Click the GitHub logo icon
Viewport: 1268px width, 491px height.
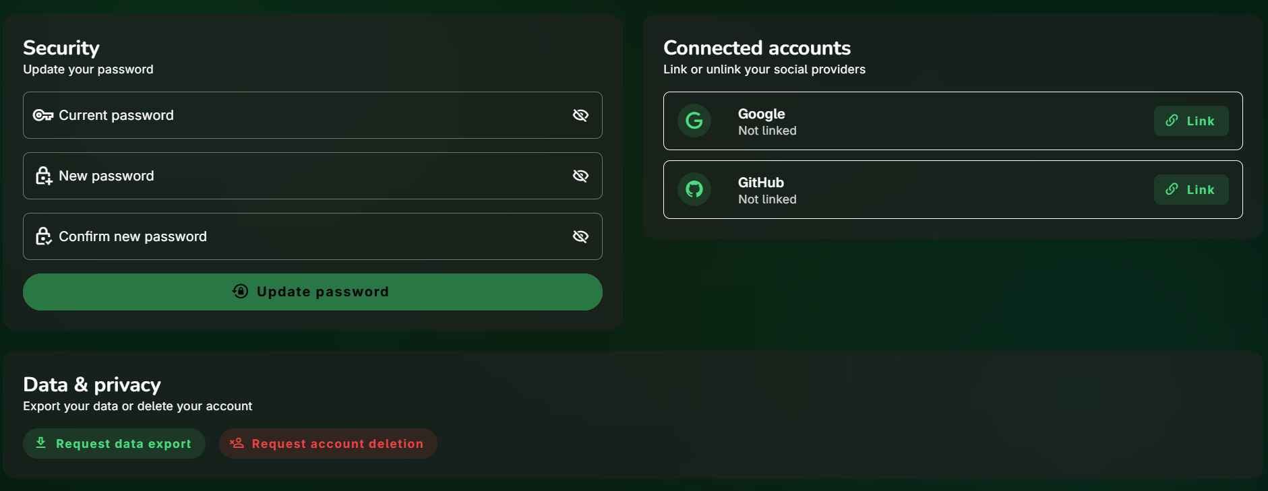(694, 189)
